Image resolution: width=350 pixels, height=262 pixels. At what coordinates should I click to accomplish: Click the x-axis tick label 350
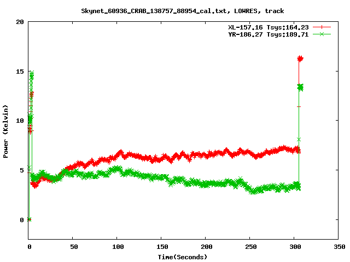tap(339, 247)
